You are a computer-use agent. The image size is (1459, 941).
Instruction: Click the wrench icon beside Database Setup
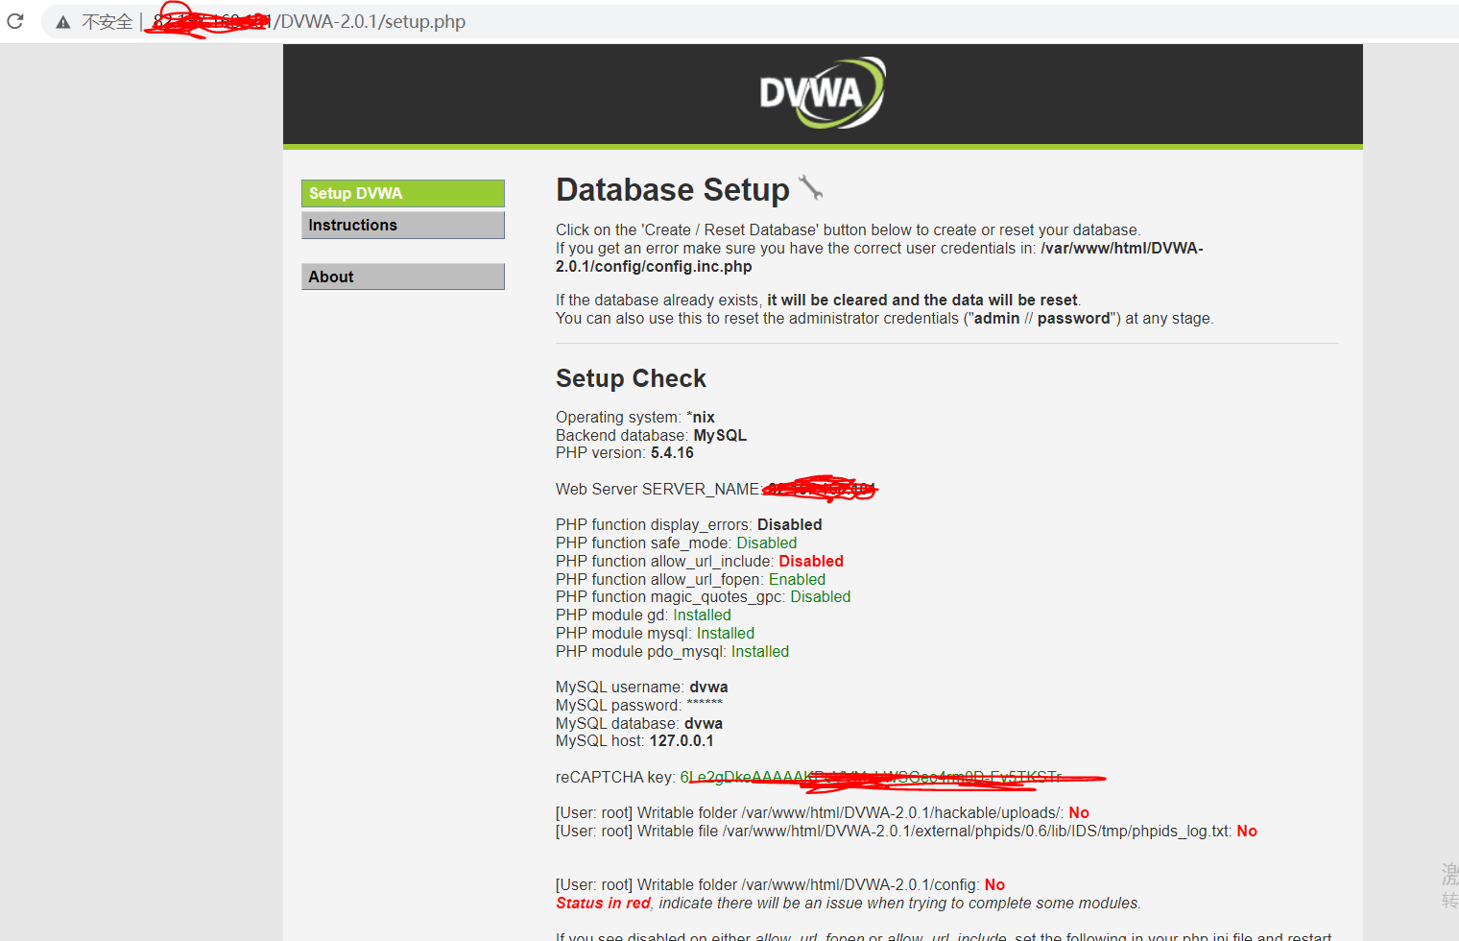811,188
